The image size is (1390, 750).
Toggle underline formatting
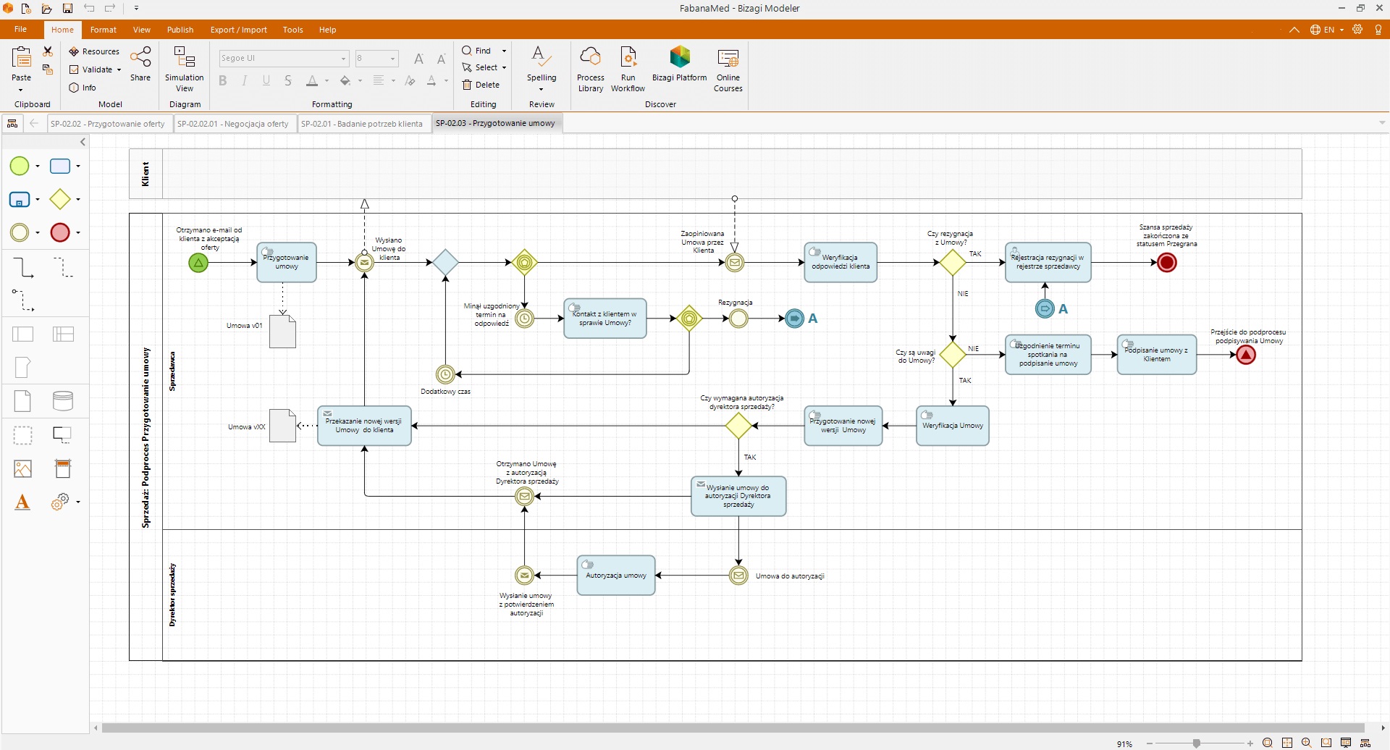[266, 81]
